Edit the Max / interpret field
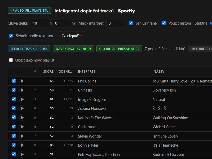The width and height of the screenshot is (212, 159). pos(115,23)
